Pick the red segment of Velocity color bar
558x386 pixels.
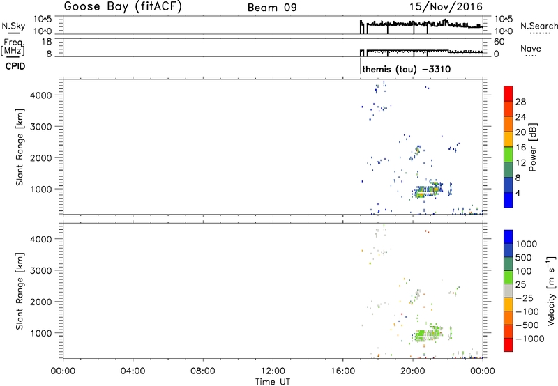508,345
